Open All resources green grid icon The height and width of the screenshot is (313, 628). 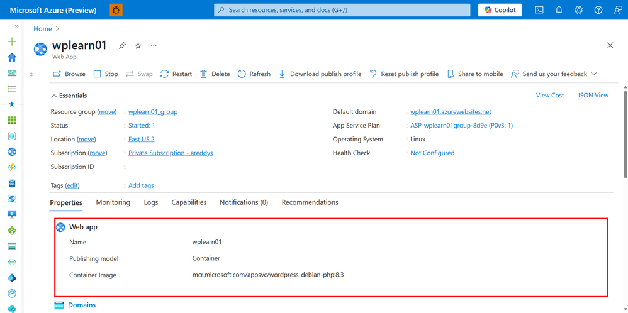[12, 120]
